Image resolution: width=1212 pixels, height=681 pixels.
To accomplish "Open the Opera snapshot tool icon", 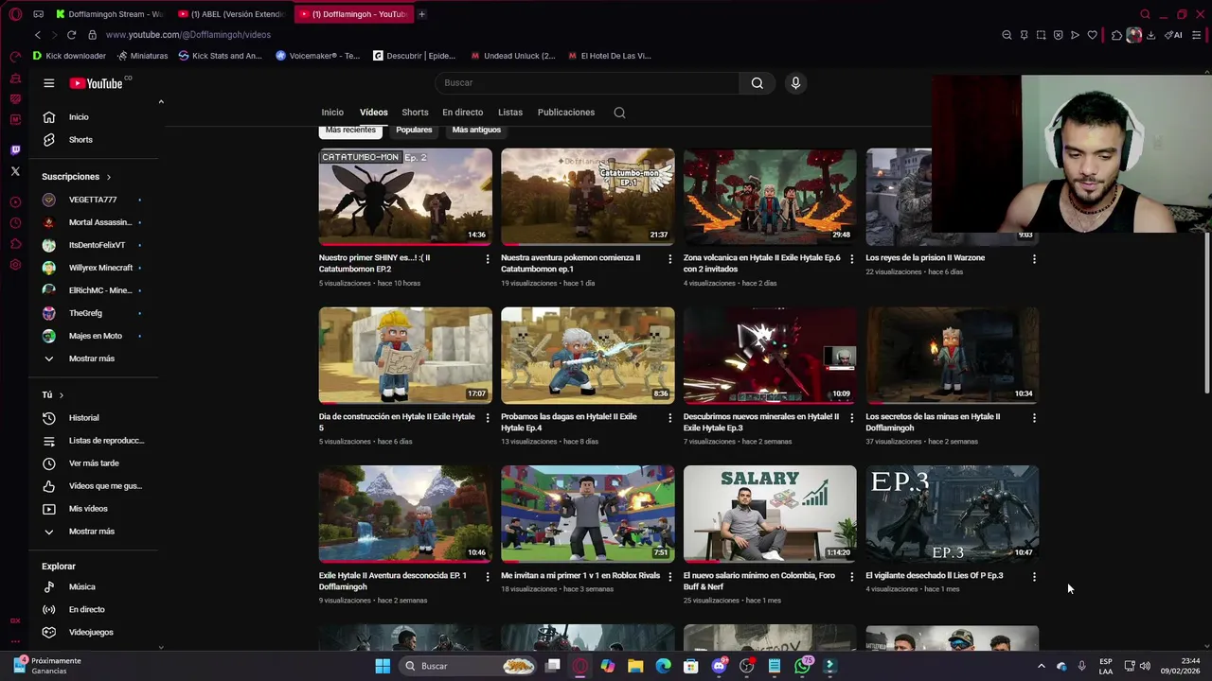I will tap(1041, 35).
